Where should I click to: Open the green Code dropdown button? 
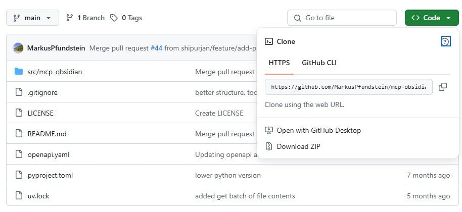tap(432, 18)
